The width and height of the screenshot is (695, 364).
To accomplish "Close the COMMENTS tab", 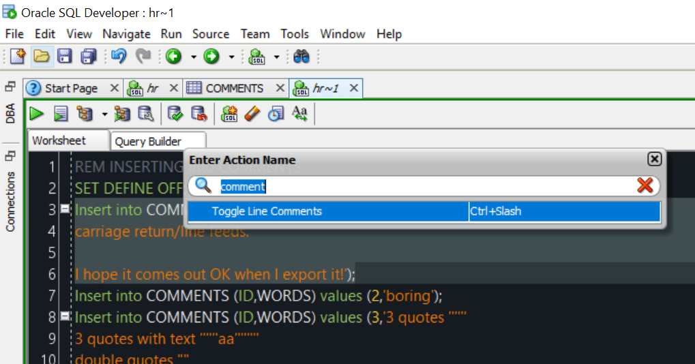I will tap(280, 88).
